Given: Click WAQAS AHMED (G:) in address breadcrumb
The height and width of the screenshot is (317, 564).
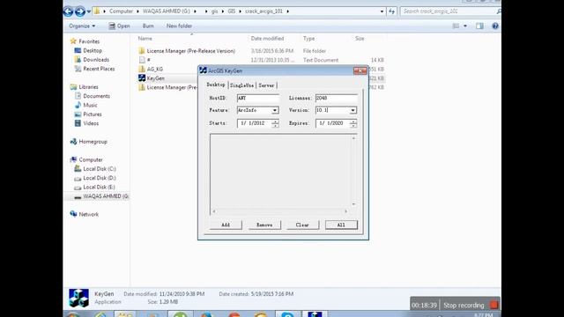Looking at the screenshot, I should [x=167, y=11].
